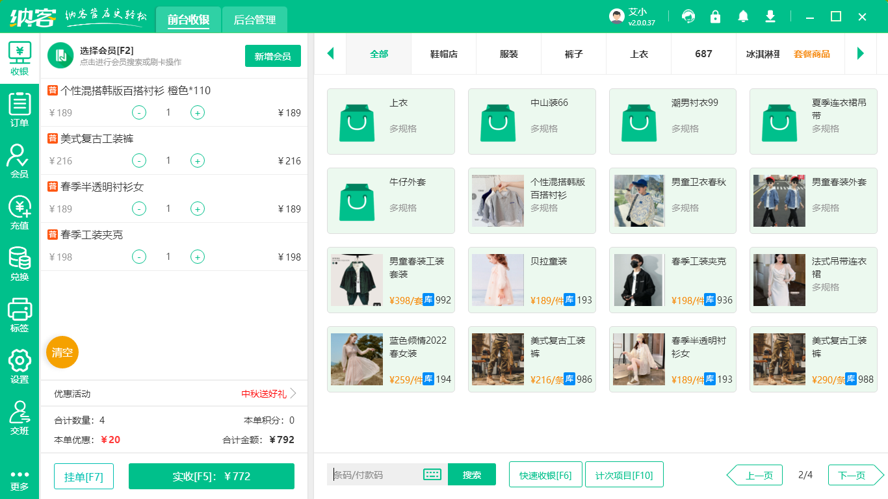This screenshot has width=888, height=499.
Task: Increase quantity of 春季半透明衬衫女 in cart
Action: coord(198,209)
